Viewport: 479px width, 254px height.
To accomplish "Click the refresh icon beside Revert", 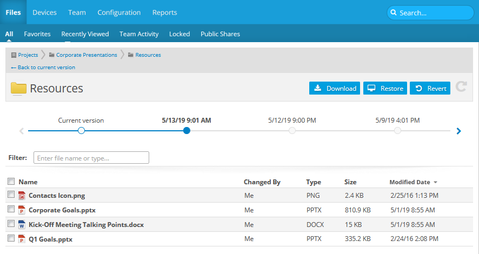I will click(461, 88).
